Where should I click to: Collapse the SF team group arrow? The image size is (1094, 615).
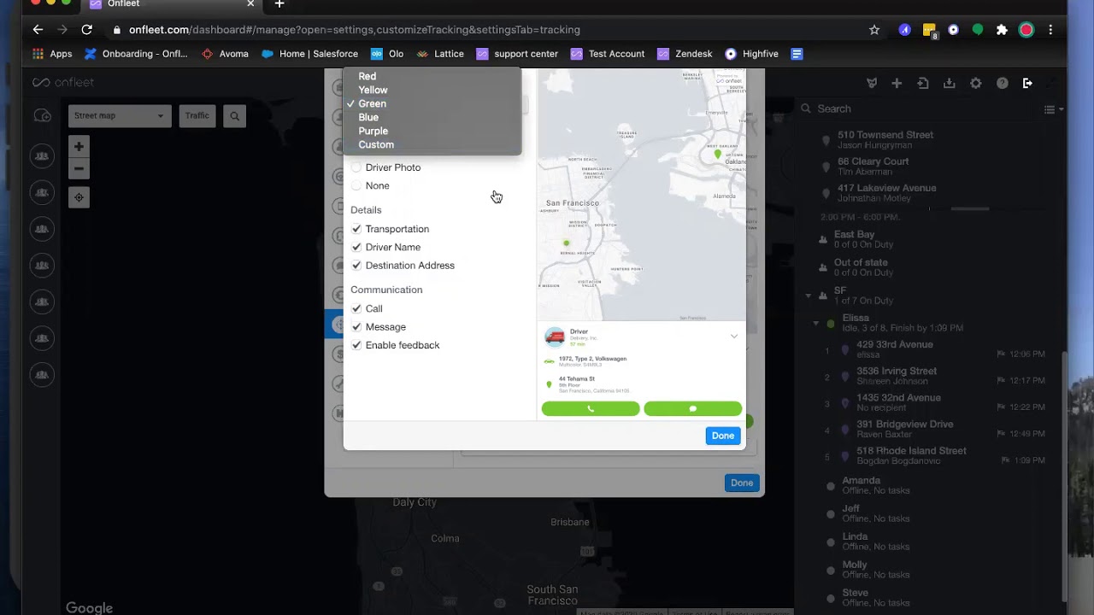point(809,296)
